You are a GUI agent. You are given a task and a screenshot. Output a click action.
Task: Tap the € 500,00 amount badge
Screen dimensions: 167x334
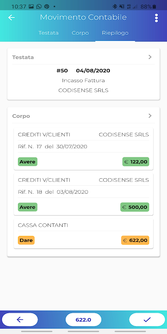(x=134, y=207)
